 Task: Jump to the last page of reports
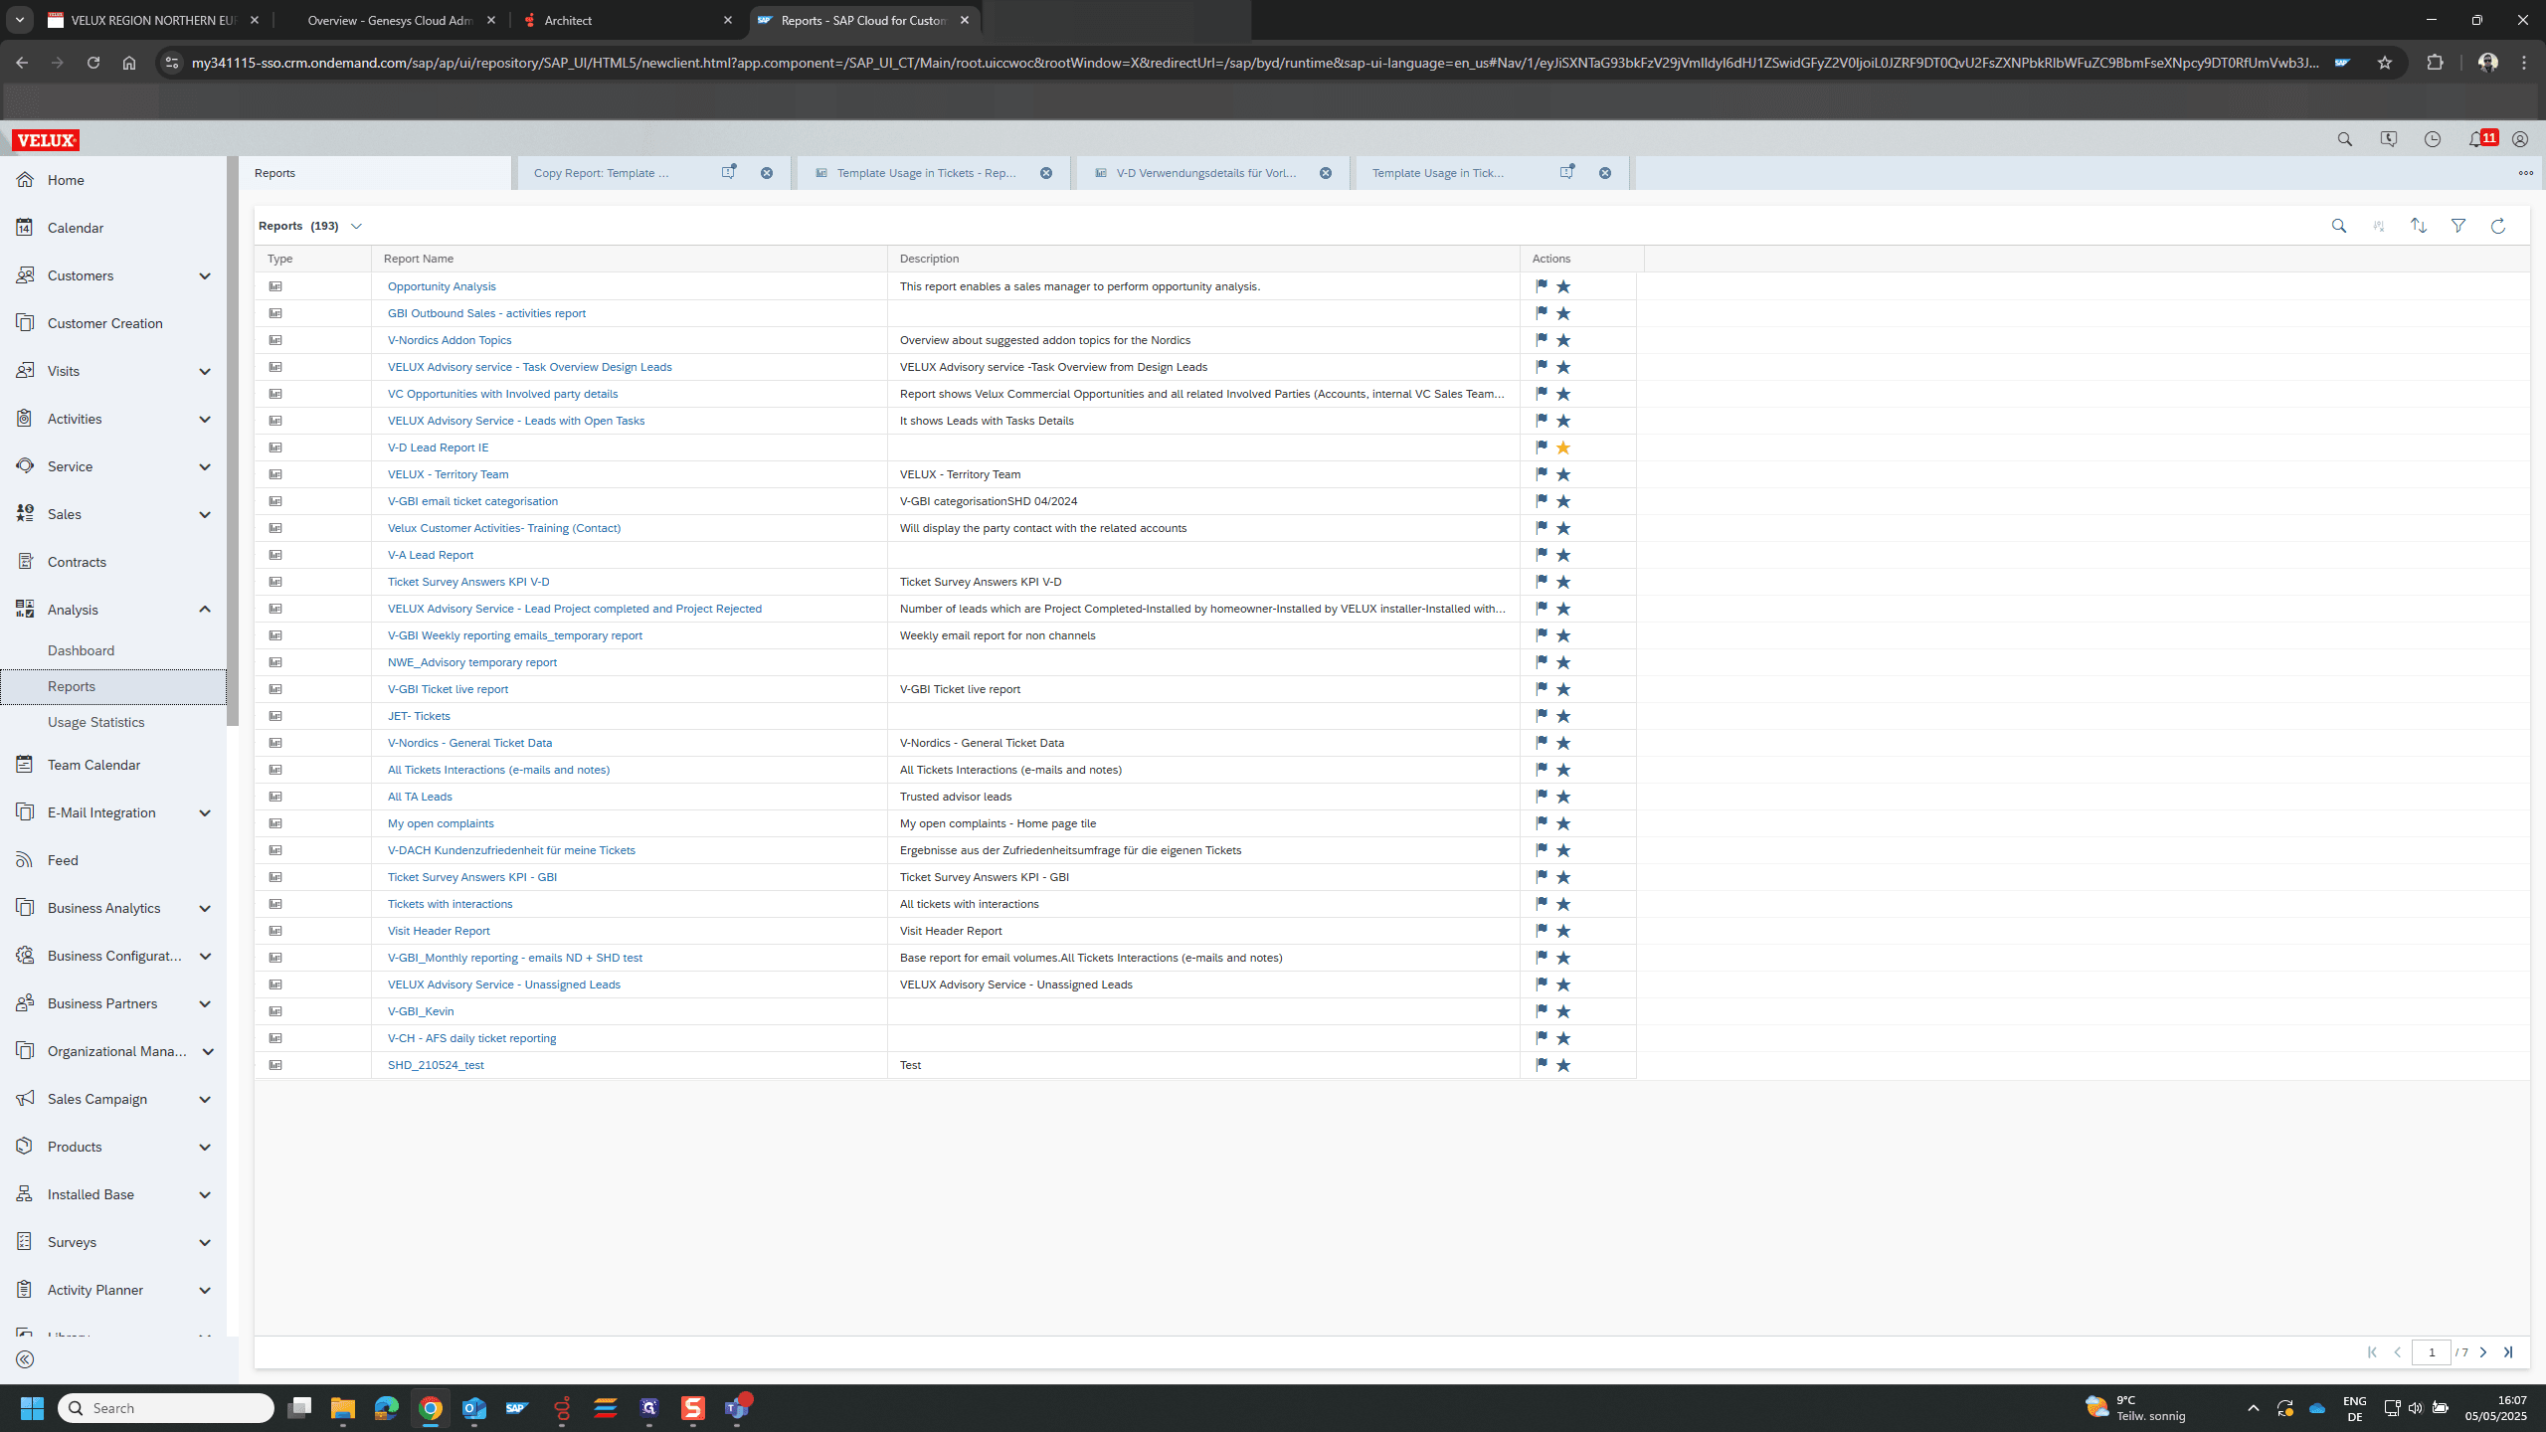(2508, 1352)
